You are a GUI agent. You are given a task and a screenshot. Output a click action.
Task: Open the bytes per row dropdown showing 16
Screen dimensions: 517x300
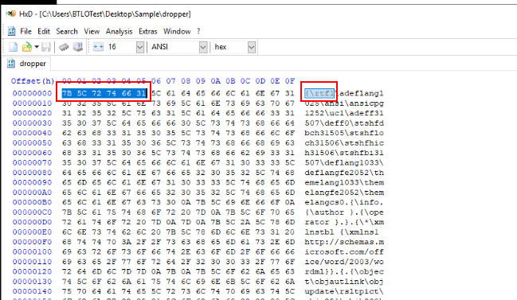tap(139, 47)
